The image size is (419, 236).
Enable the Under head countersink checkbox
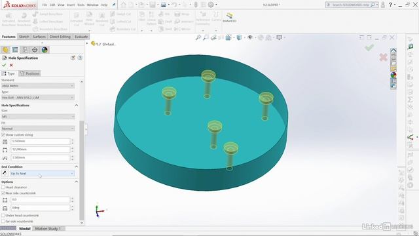click(x=3, y=216)
